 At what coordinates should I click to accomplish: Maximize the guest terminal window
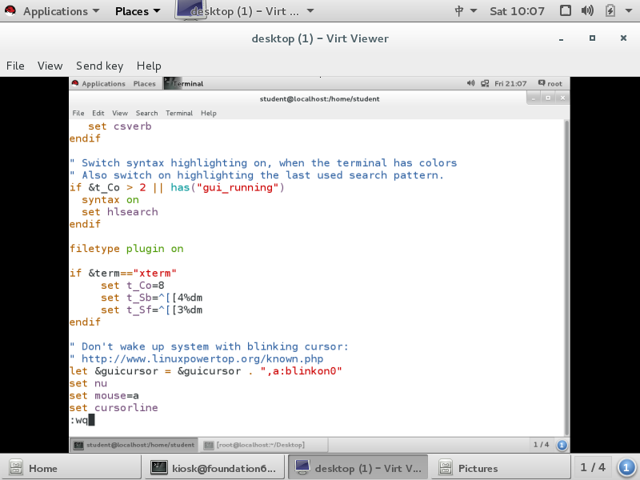[548, 98]
